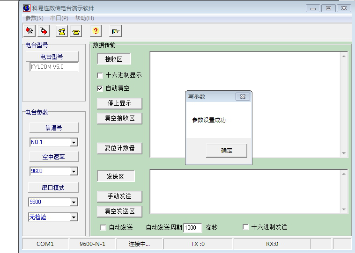Close the 写参数 dialog with its X

[243, 96]
